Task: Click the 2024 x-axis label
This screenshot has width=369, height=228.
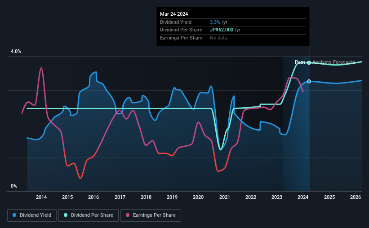Action: tap(303, 197)
